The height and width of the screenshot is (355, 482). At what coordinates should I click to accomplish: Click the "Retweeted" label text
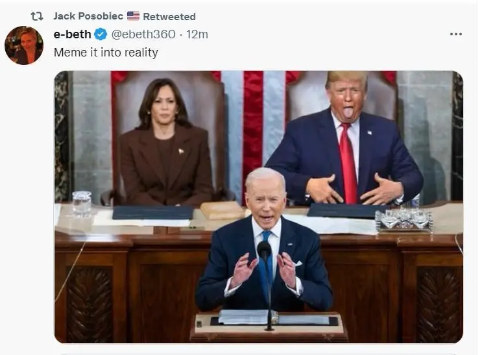169,17
